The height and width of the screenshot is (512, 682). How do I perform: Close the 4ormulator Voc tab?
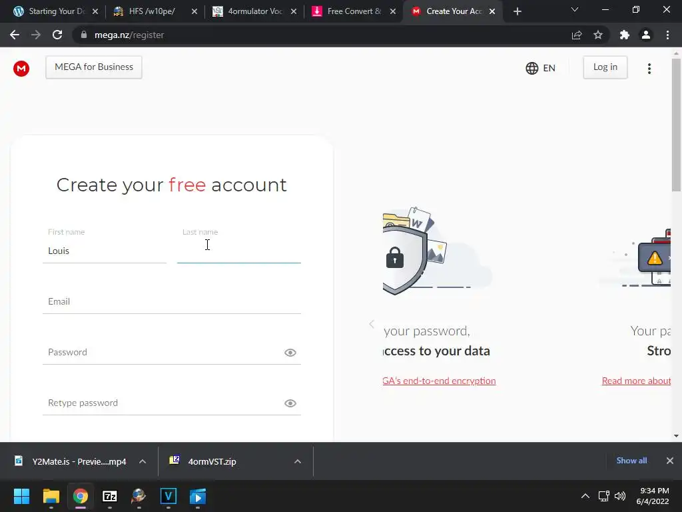[294, 11]
